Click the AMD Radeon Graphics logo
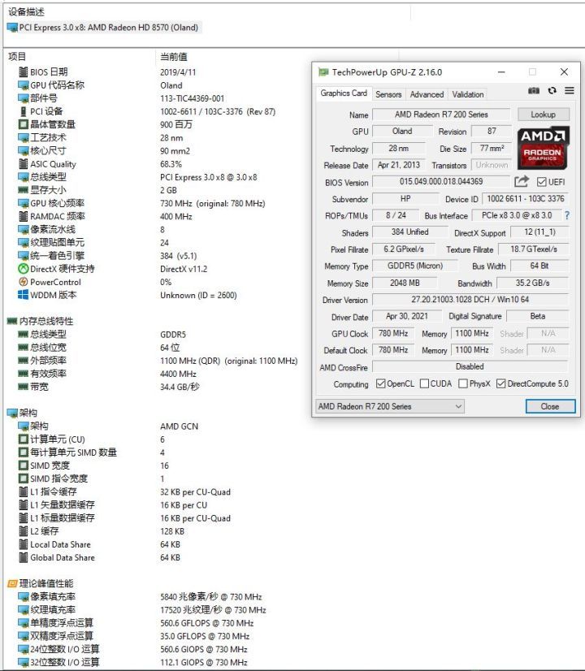 [x=543, y=147]
